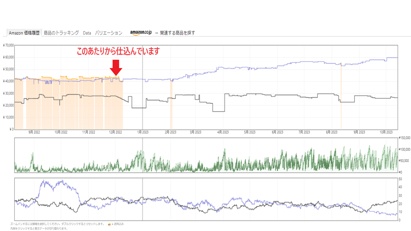
Task: Switch to the 商品のトラッキング tab
Action: click(x=61, y=33)
